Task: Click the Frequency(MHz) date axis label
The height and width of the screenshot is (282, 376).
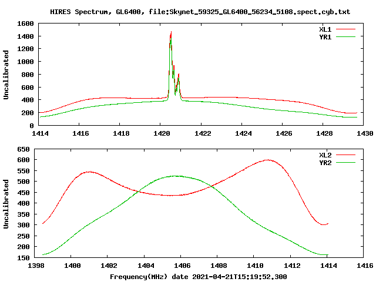Action: point(199,277)
